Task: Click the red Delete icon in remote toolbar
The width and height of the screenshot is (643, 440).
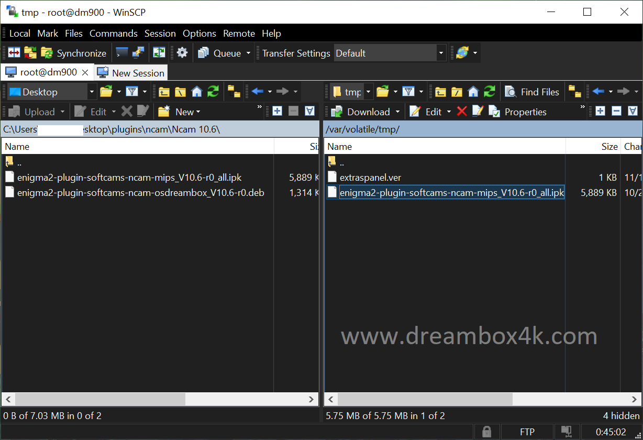Action: 461,111
